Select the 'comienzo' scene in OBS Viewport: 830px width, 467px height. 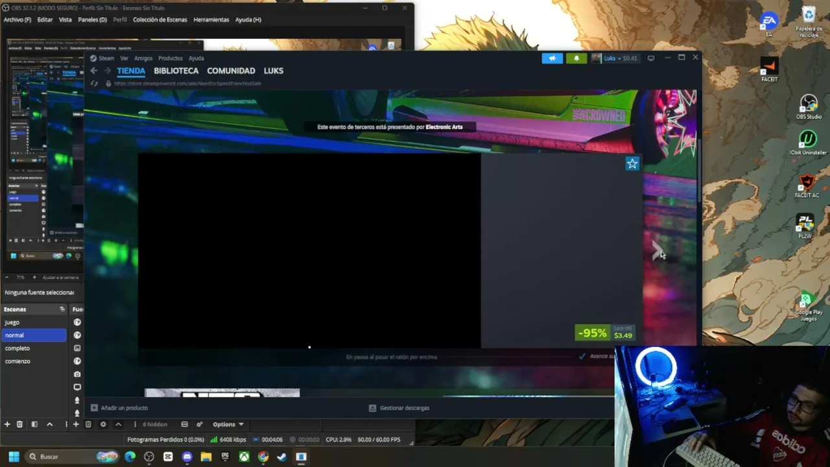point(34,361)
